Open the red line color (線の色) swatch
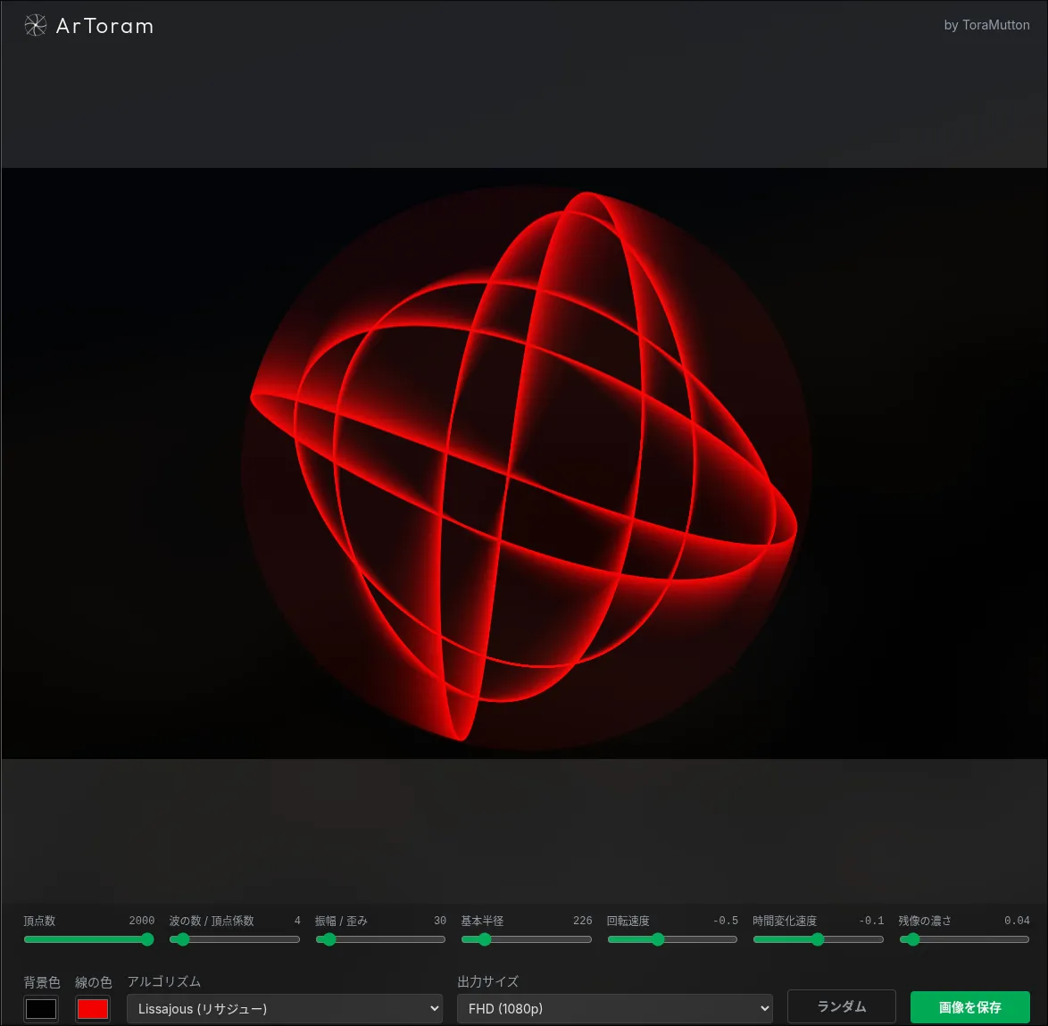This screenshot has height=1026, width=1048. [93, 1009]
